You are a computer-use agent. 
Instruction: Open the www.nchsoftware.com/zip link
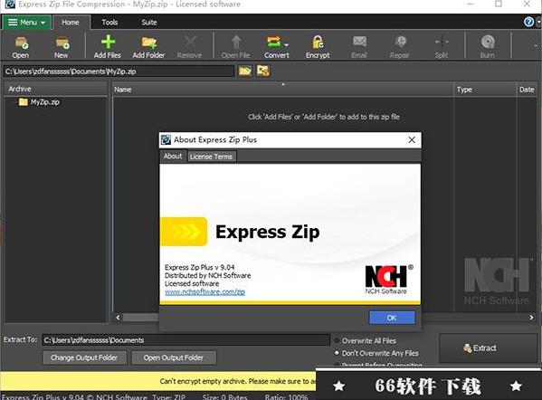pyautogui.click(x=205, y=291)
